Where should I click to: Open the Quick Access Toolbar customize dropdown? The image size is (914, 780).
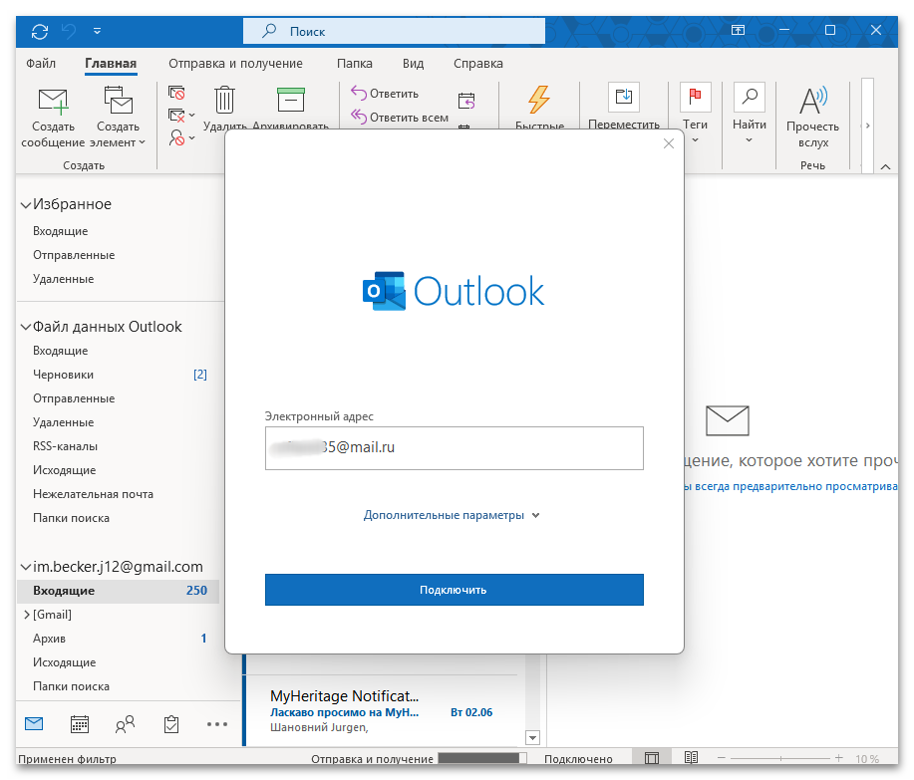[98, 32]
